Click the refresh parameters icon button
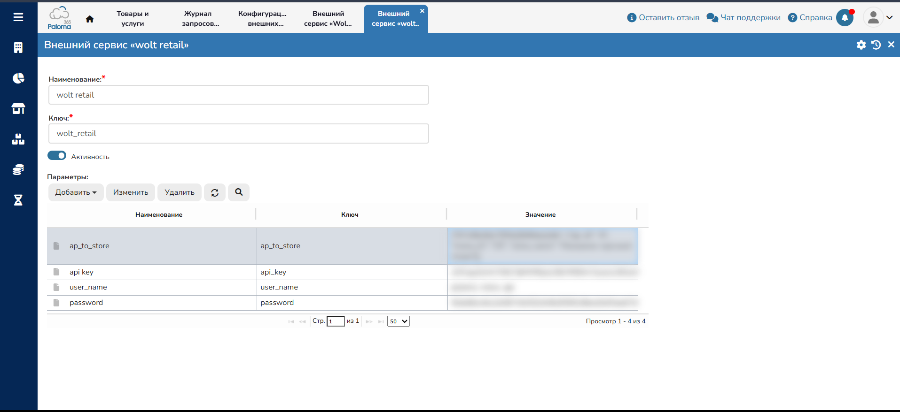The width and height of the screenshot is (900, 412). [215, 192]
